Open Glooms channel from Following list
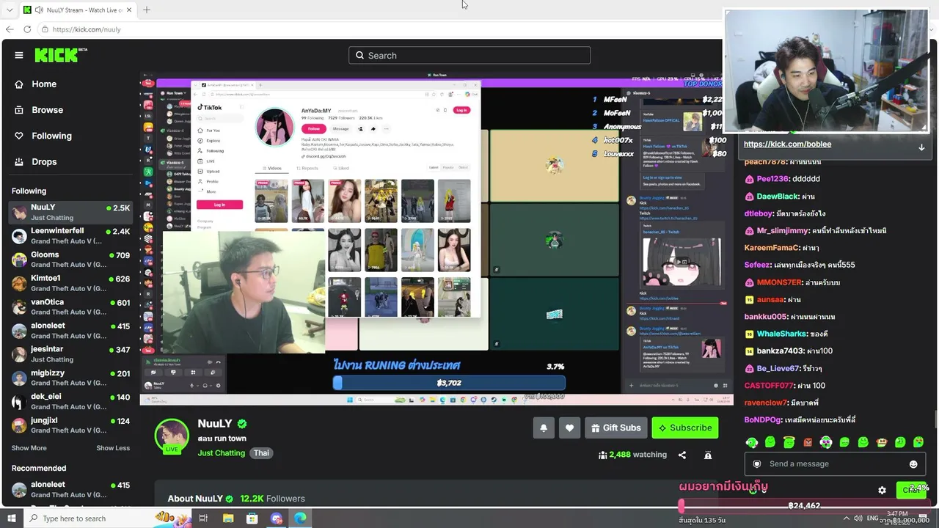939x528 pixels. (x=70, y=260)
